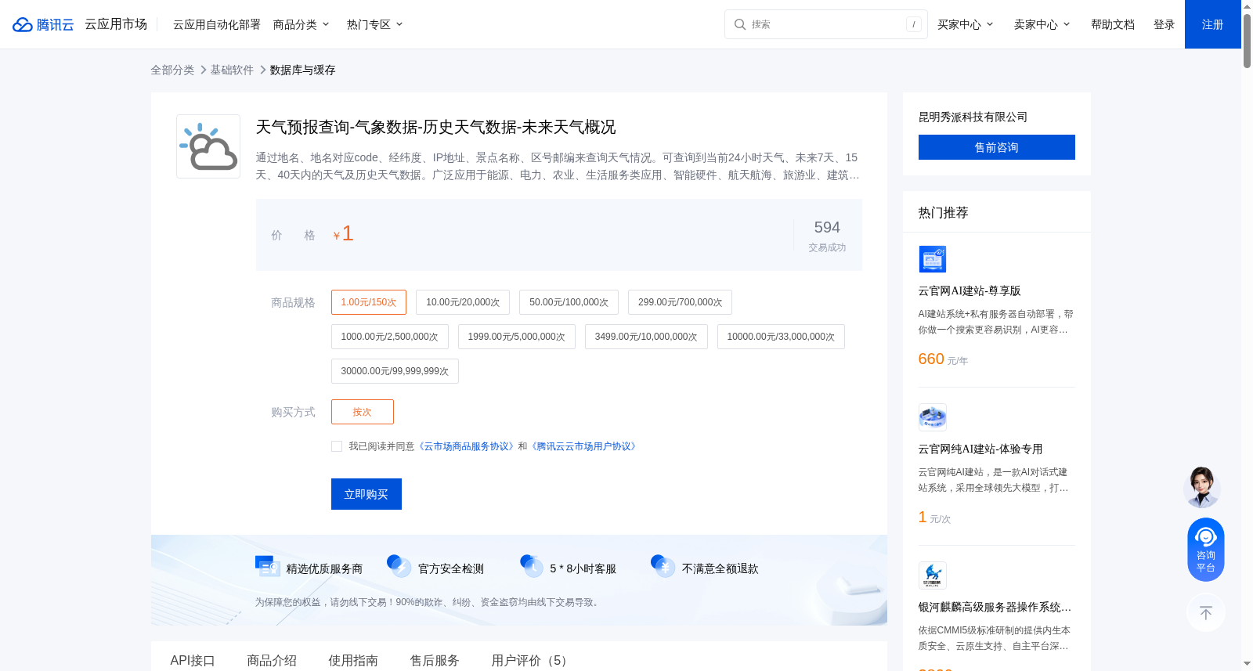
Task: Open the 银河麒麟 product logo icon
Action: pos(932,575)
